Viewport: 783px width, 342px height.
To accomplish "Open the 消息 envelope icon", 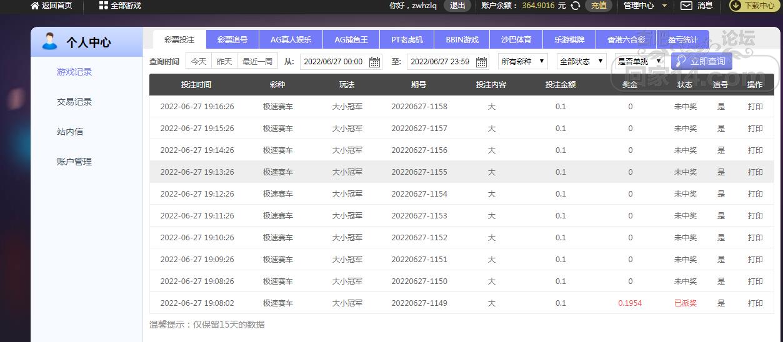I will [x=686, y=6].
